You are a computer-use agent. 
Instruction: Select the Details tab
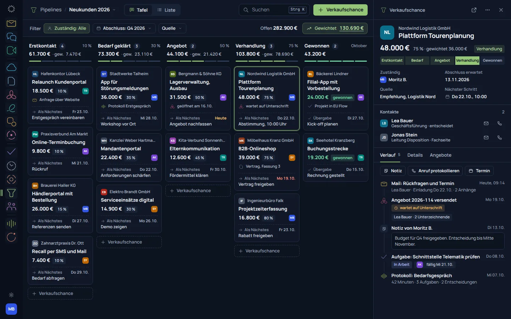click(x=415, y=155)
